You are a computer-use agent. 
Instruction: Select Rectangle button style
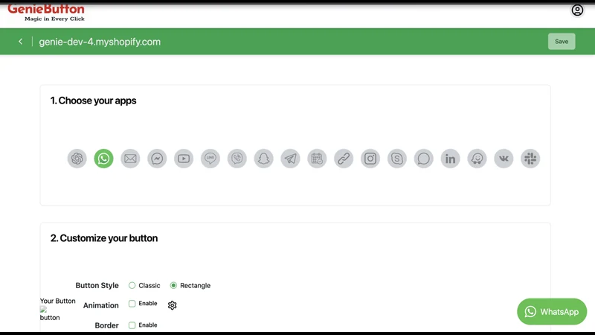(x=173, y=285)
